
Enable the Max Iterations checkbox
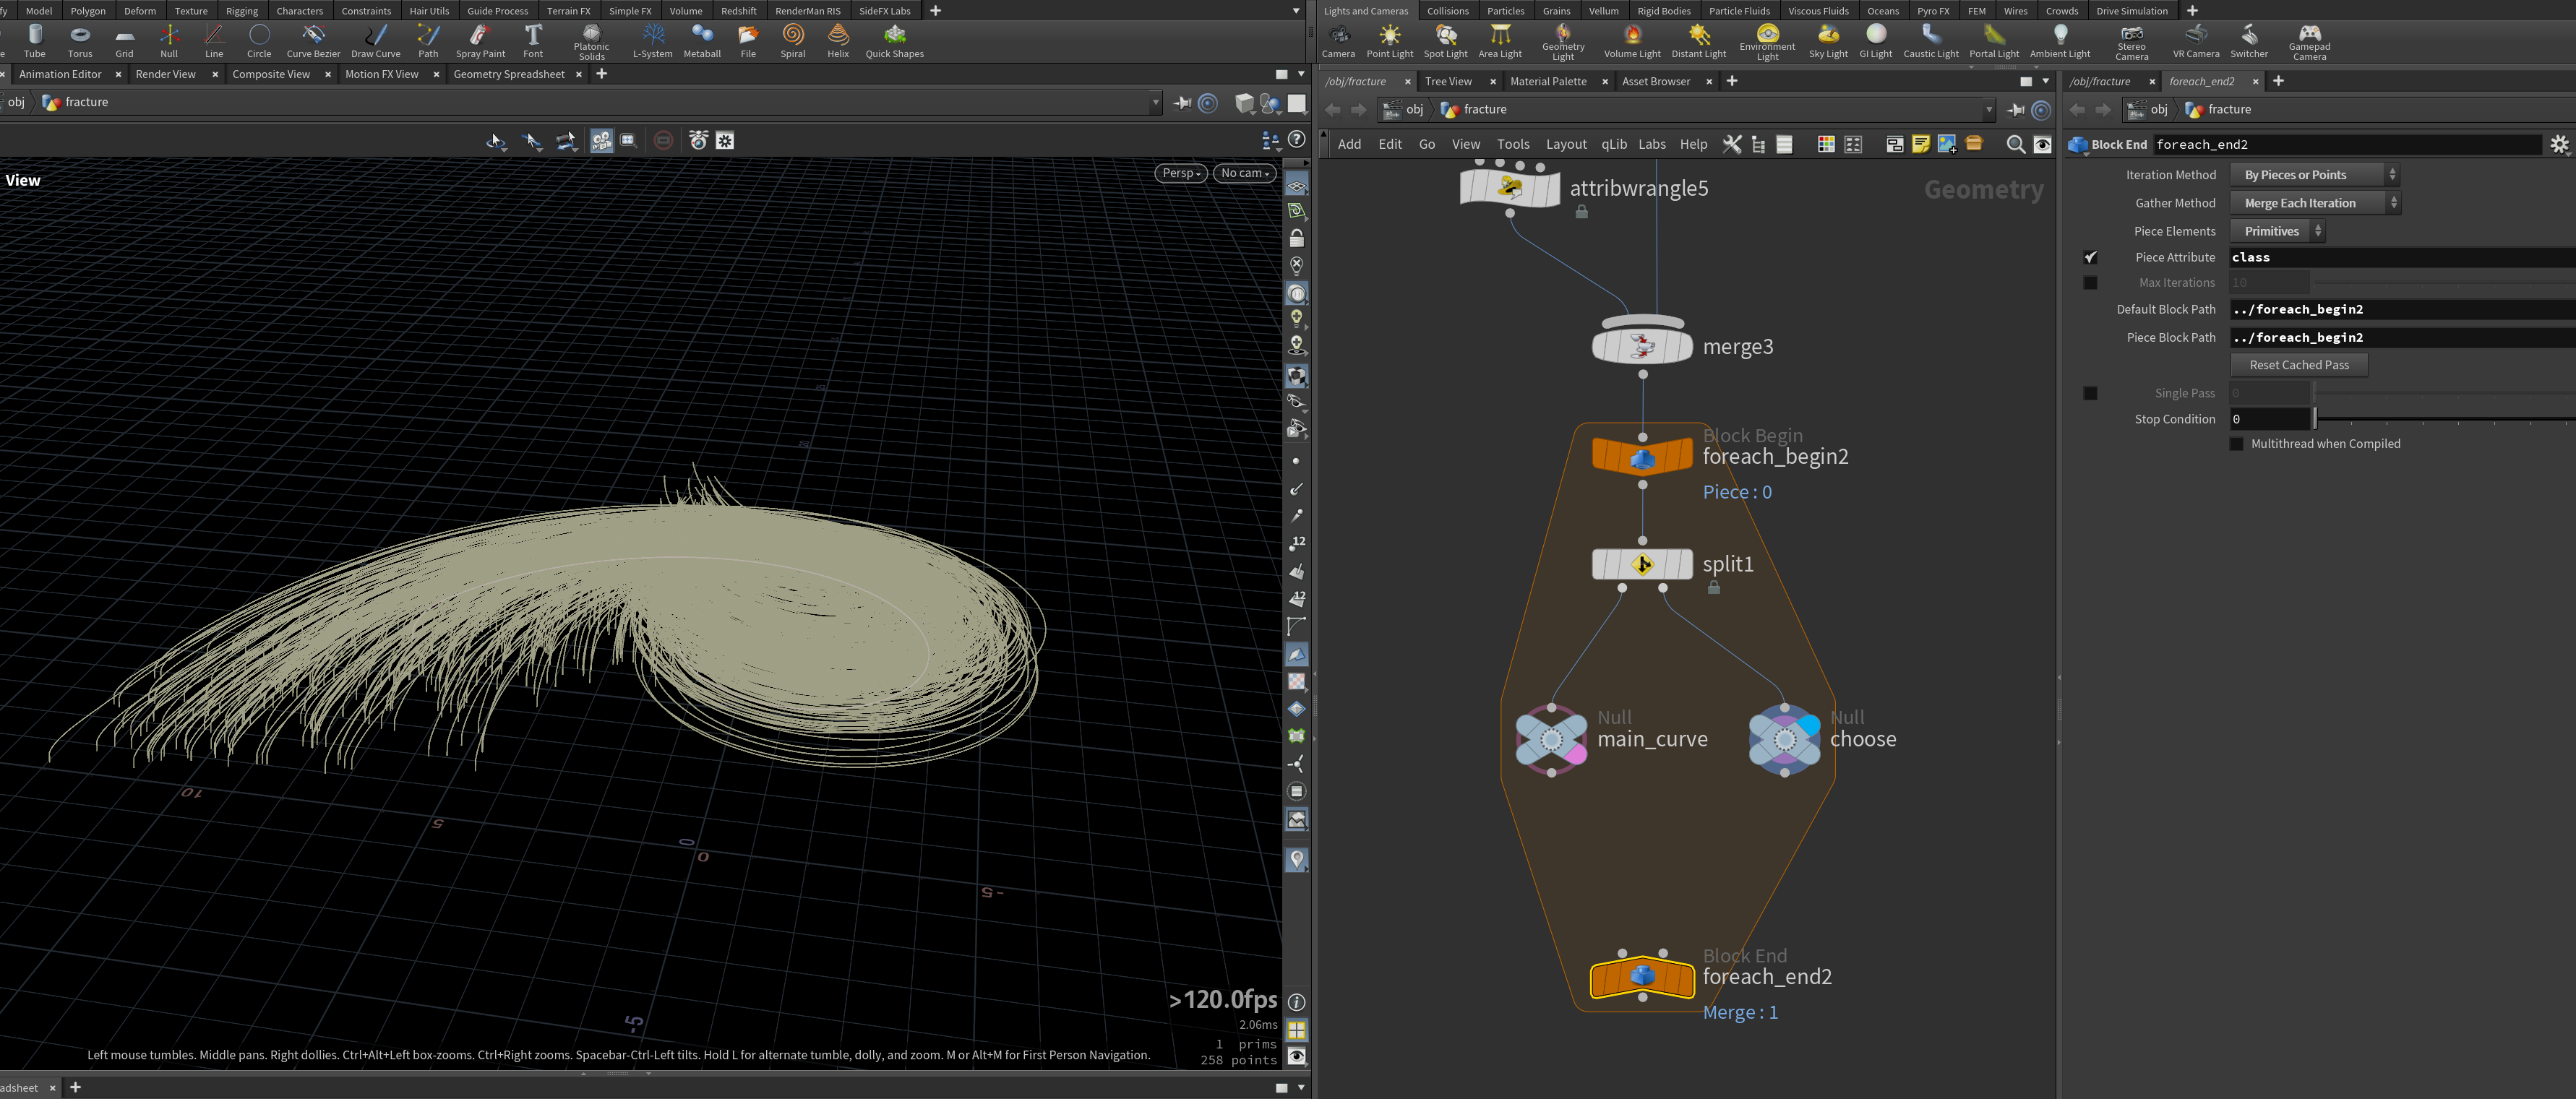tap(2090, 283)
